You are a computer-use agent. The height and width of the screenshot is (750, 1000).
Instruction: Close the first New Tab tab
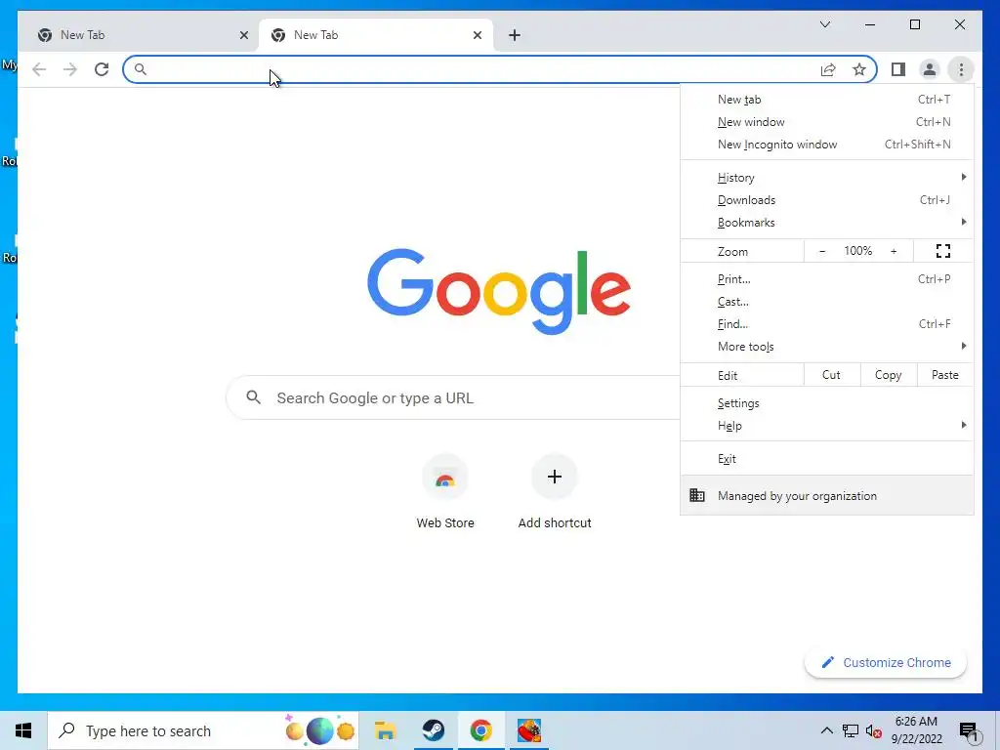point(243,35)
